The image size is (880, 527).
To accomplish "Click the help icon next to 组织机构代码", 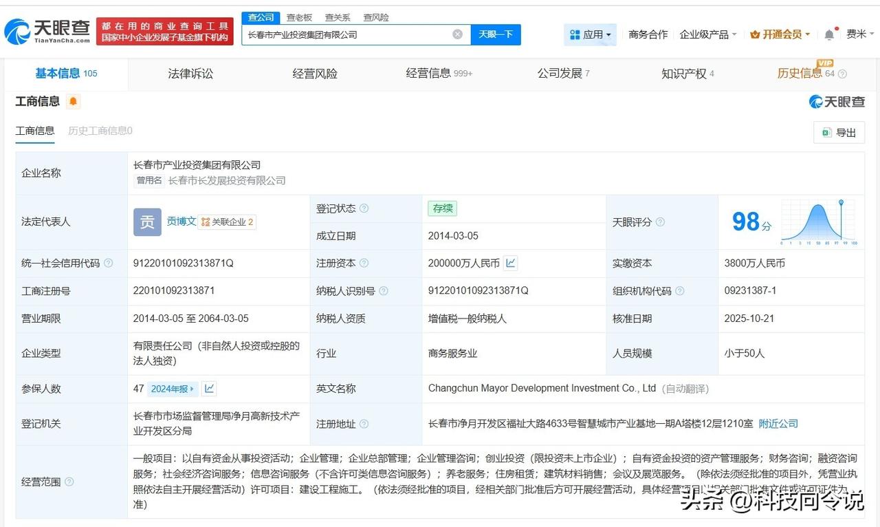I will click(x=679, y=291).
